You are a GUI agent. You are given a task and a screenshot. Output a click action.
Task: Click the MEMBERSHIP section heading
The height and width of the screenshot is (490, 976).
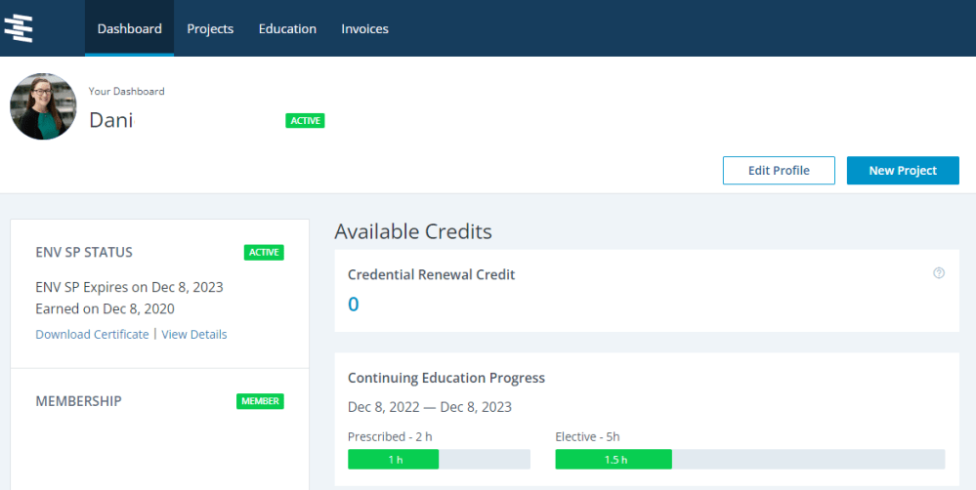coord(78,401)
